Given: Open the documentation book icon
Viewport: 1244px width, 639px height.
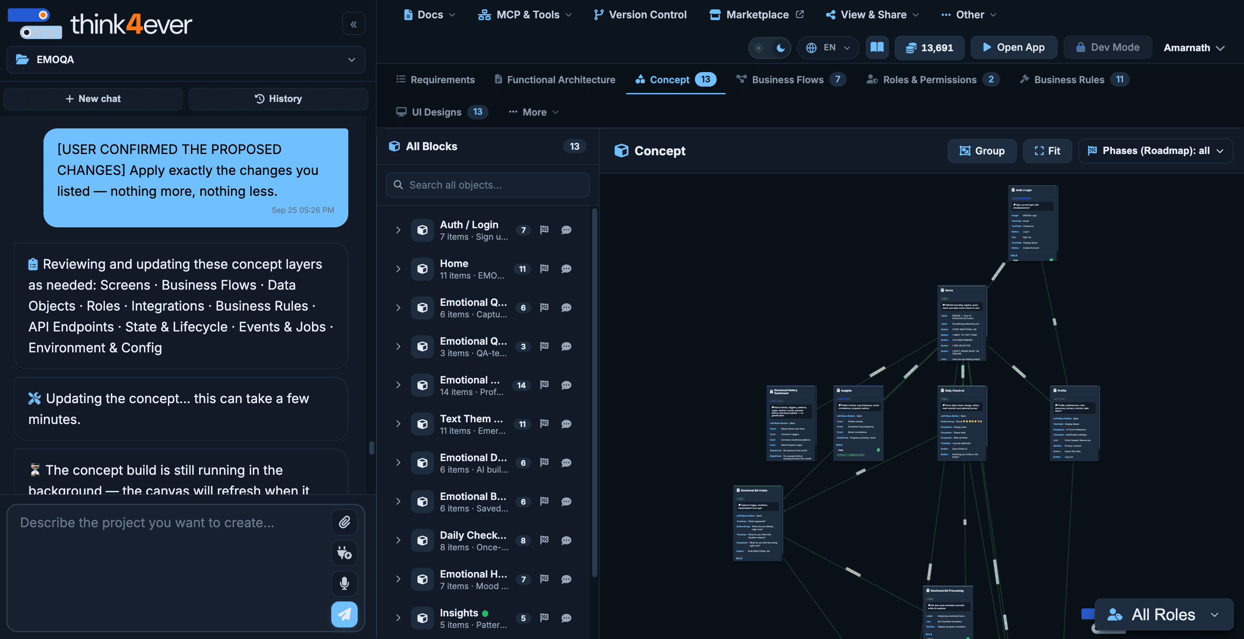Looking at the screenshot, I should pos(877,47).
